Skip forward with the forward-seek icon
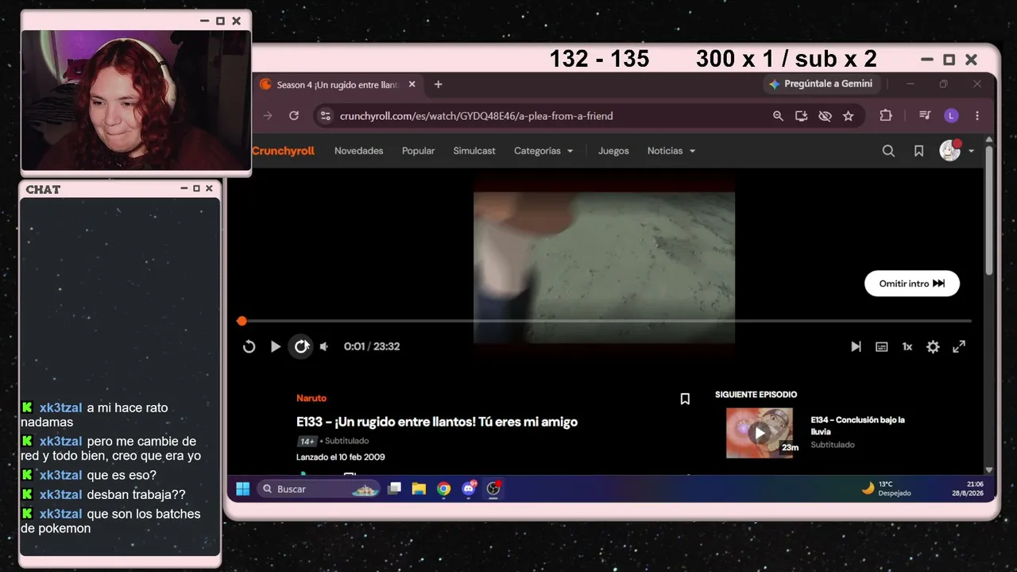This screenshot has width=1017, height=572. pos(301,346)
